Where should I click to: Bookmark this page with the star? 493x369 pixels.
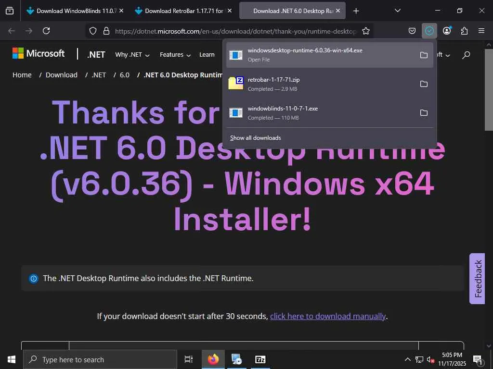pos(366,31)
